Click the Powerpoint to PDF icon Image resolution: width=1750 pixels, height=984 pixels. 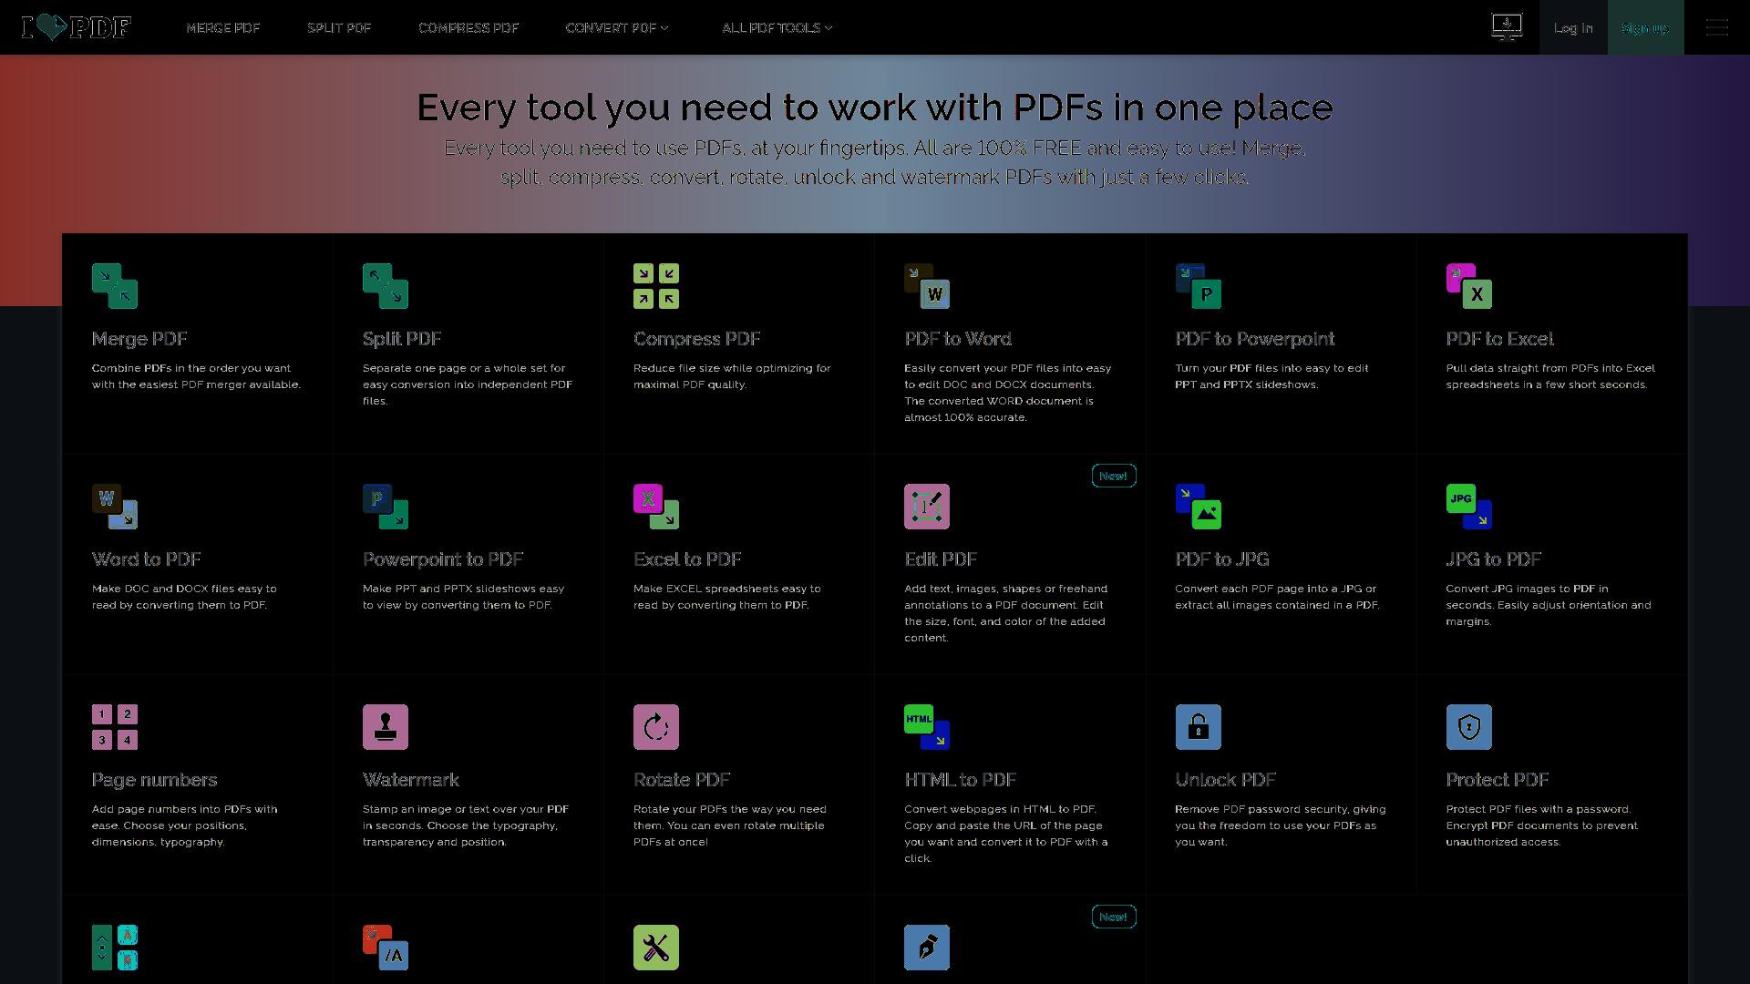pos(386,507)
